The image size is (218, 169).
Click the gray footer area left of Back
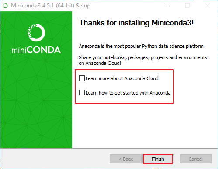[55, 159]
